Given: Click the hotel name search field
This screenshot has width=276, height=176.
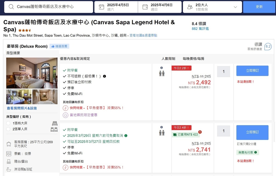Looking at the screenshot, I should [49, 7].
